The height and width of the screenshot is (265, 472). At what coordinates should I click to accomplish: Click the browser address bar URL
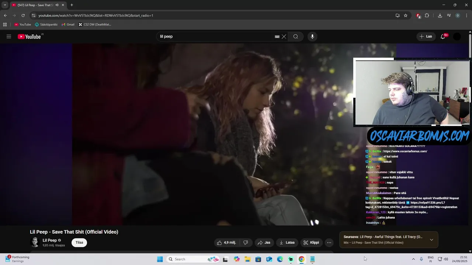point(96,15)
